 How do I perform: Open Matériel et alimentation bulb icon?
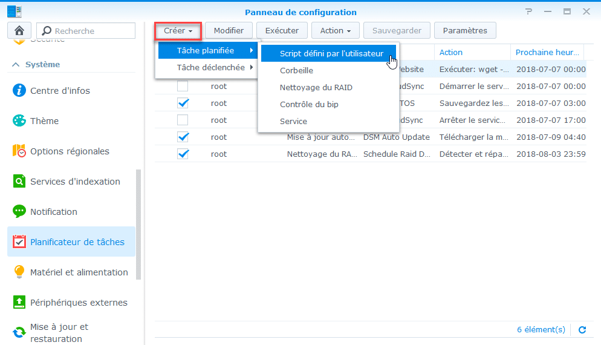(x=19, y=272)
